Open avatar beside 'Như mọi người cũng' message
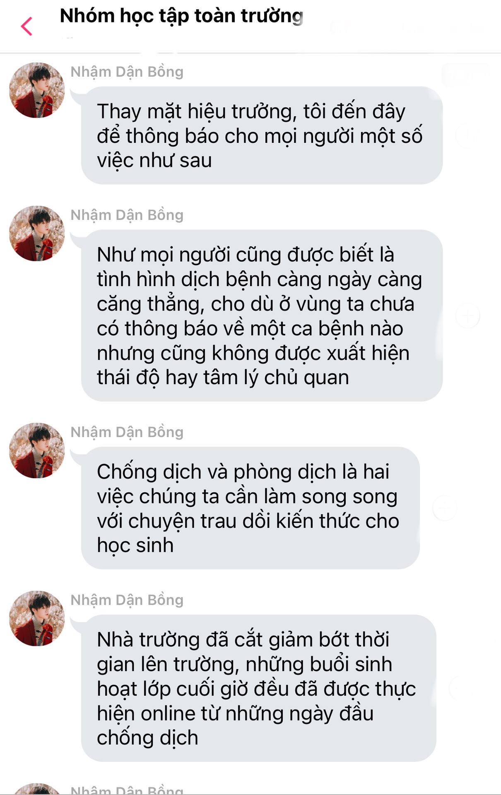This screenshot has width=501, height=795. (x=37, y=234)
